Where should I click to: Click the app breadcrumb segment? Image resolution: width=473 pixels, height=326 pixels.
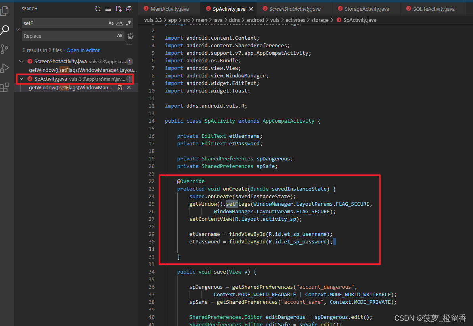click(x=172, y=20)
